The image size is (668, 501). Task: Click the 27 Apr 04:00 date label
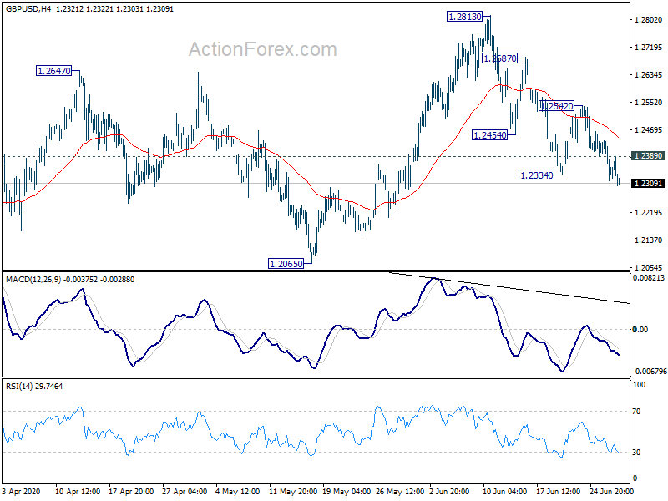(185, 492)
